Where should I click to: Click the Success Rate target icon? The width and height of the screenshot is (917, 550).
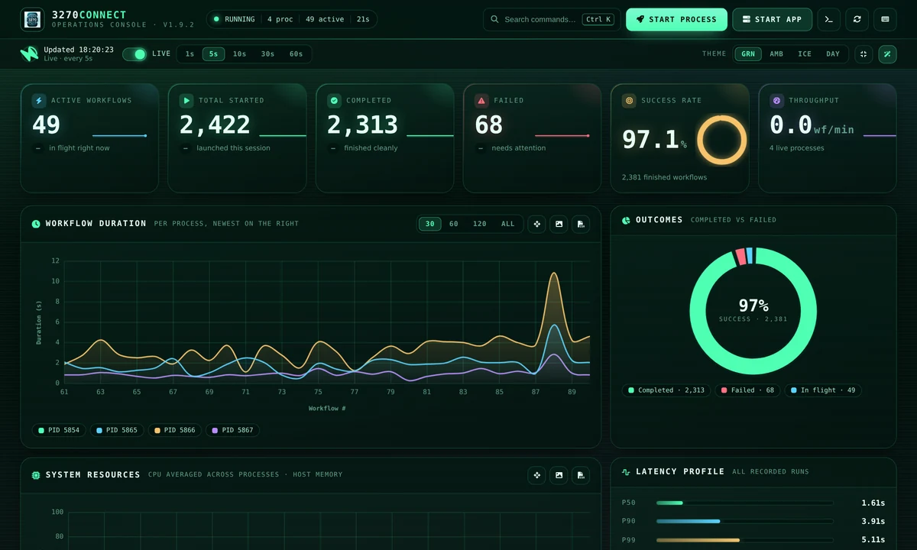pyautogui.click(x=629, y=101)
